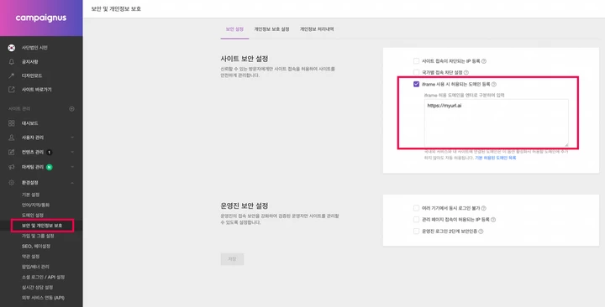Click the 사이트 보안 설정 heading
Image resolution: width=605 pixels, height=307 pixels.
tap(245, 59)
